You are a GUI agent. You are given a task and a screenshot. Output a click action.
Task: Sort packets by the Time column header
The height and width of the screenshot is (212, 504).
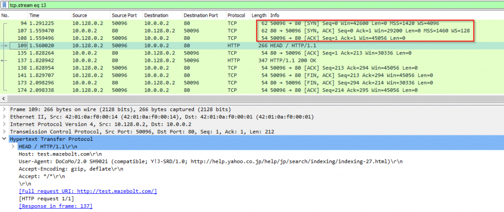point(35,15)
